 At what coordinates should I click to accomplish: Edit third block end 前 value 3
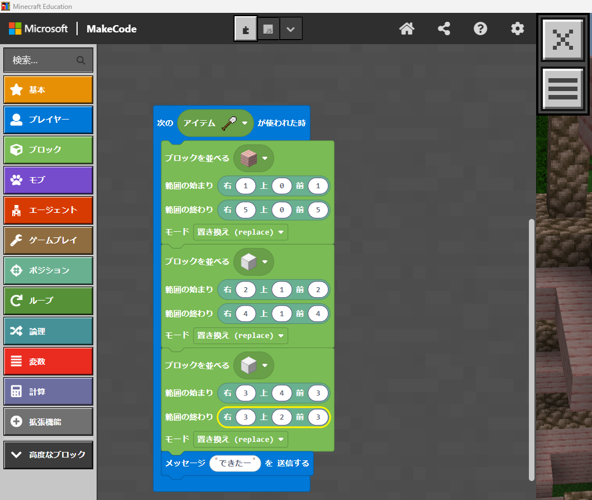click(x=318, y=417)
